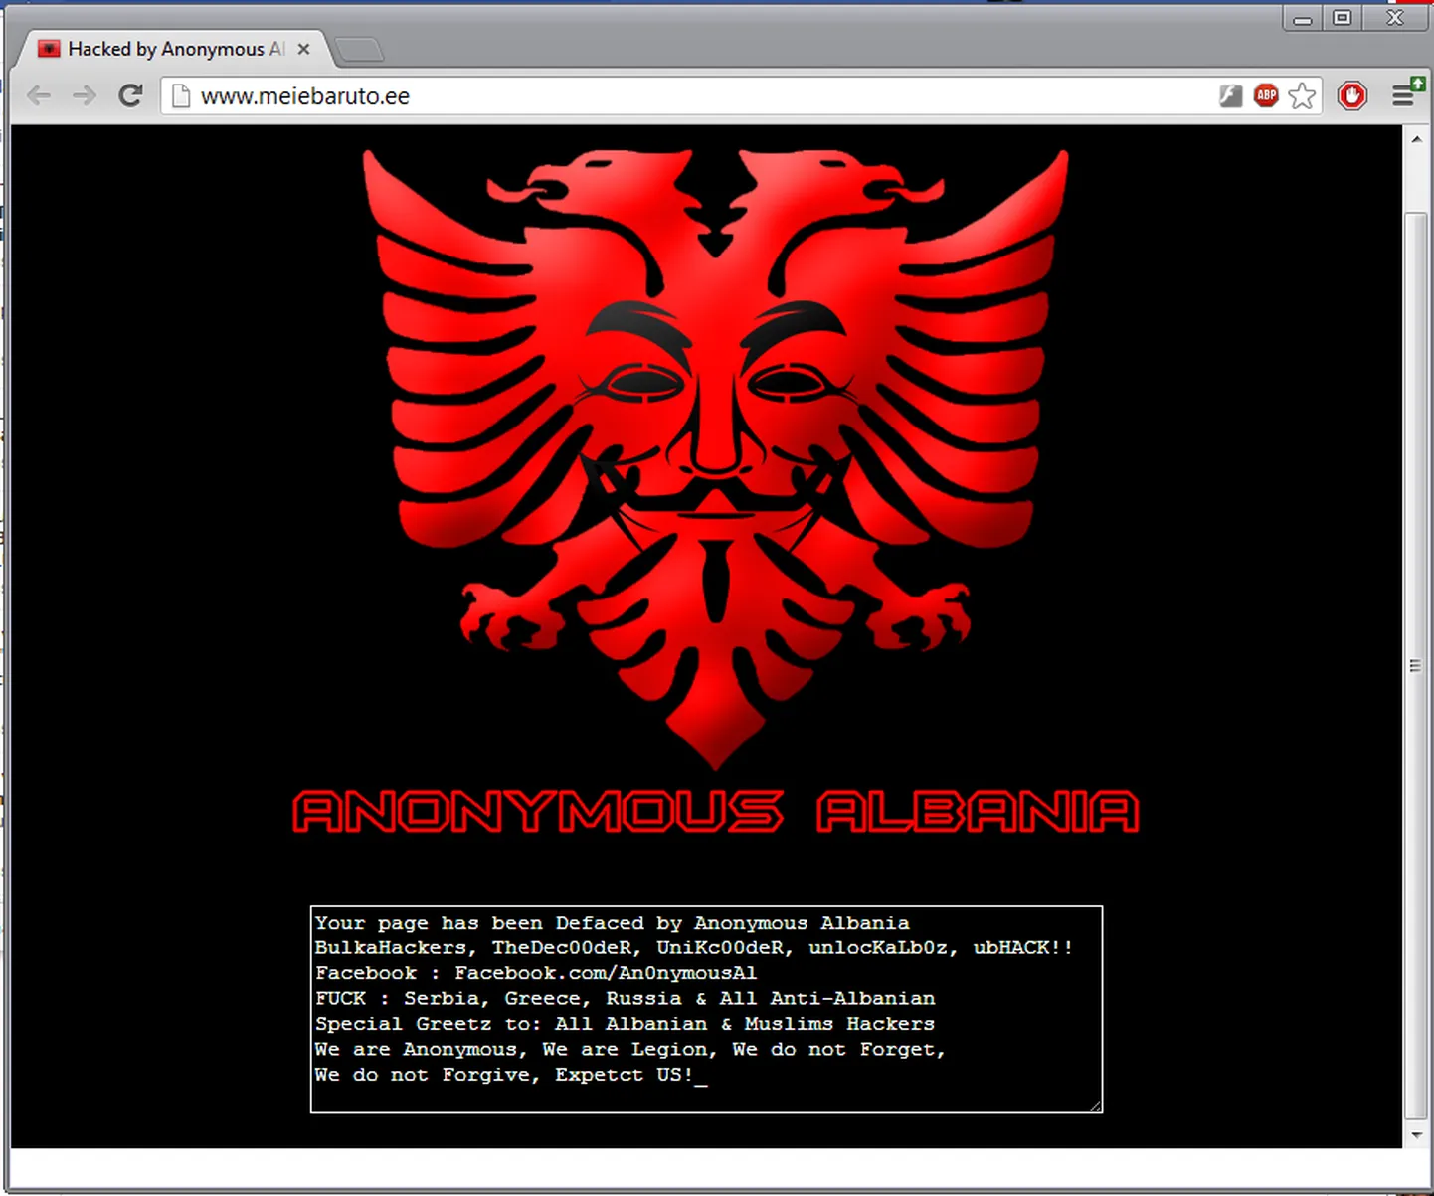Close the 'Hacked by Anonymous' tab
This screenshot has width=1434, height=1196.
click(303, 49)
